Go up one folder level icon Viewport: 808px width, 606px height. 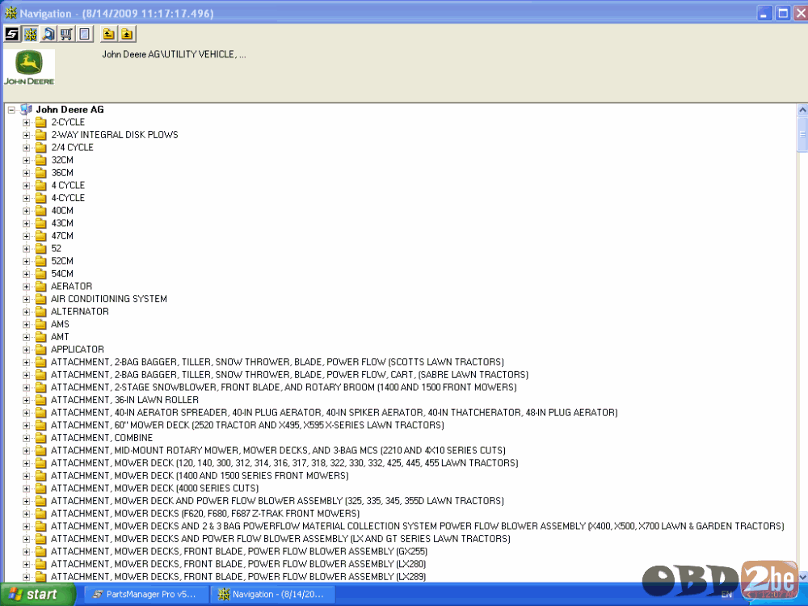(108, 35)
